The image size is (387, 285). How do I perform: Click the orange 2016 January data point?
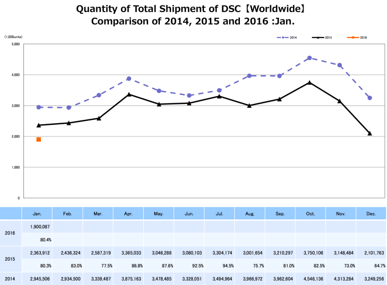(x=39, y=140)
